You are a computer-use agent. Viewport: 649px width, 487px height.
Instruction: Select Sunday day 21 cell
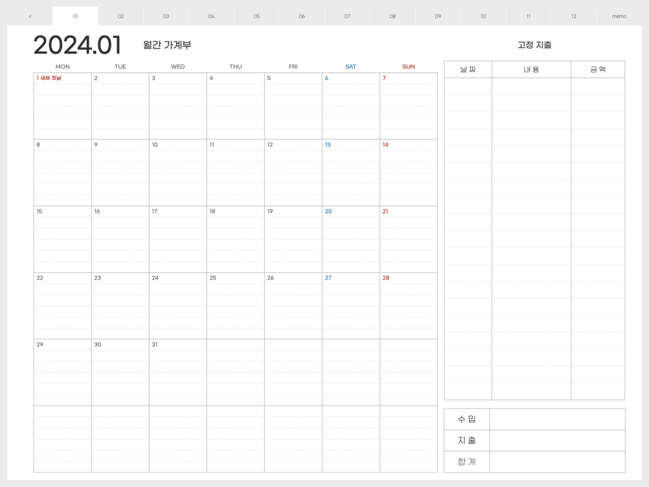[x=409, y=239]
